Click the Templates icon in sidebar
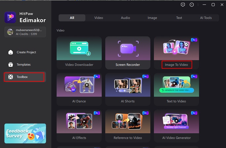 click(x=11, y=65)
